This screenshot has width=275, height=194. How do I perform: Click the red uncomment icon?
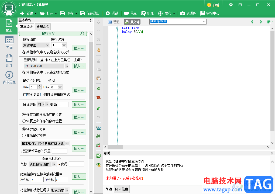tap(99, 98)
